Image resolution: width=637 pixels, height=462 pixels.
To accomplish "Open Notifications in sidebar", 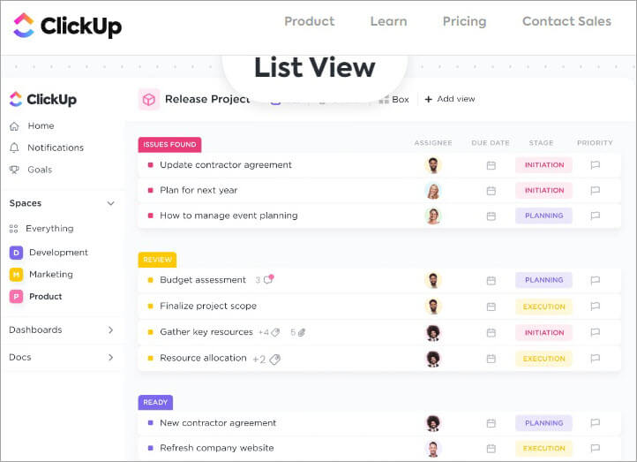I will point(56,148).
